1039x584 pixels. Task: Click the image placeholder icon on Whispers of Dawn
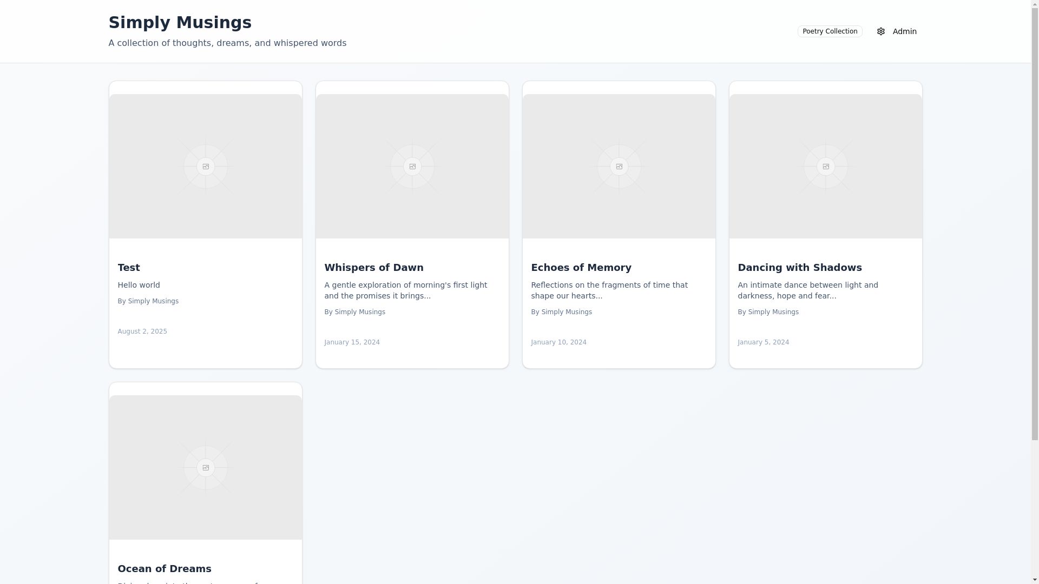tap(412, 167)
